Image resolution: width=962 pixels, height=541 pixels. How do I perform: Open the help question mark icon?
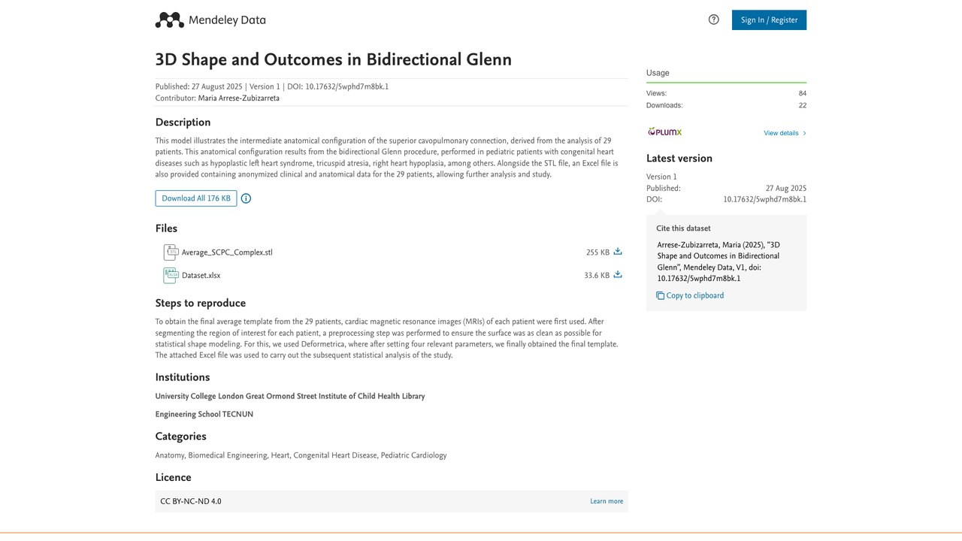coord(714,20)
